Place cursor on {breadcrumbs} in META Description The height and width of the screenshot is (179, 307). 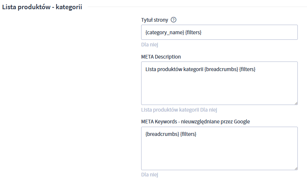coord(221,69)
